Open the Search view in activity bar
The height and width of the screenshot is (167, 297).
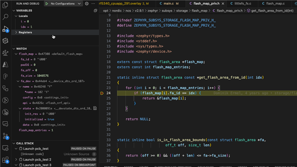click(5, 17)
